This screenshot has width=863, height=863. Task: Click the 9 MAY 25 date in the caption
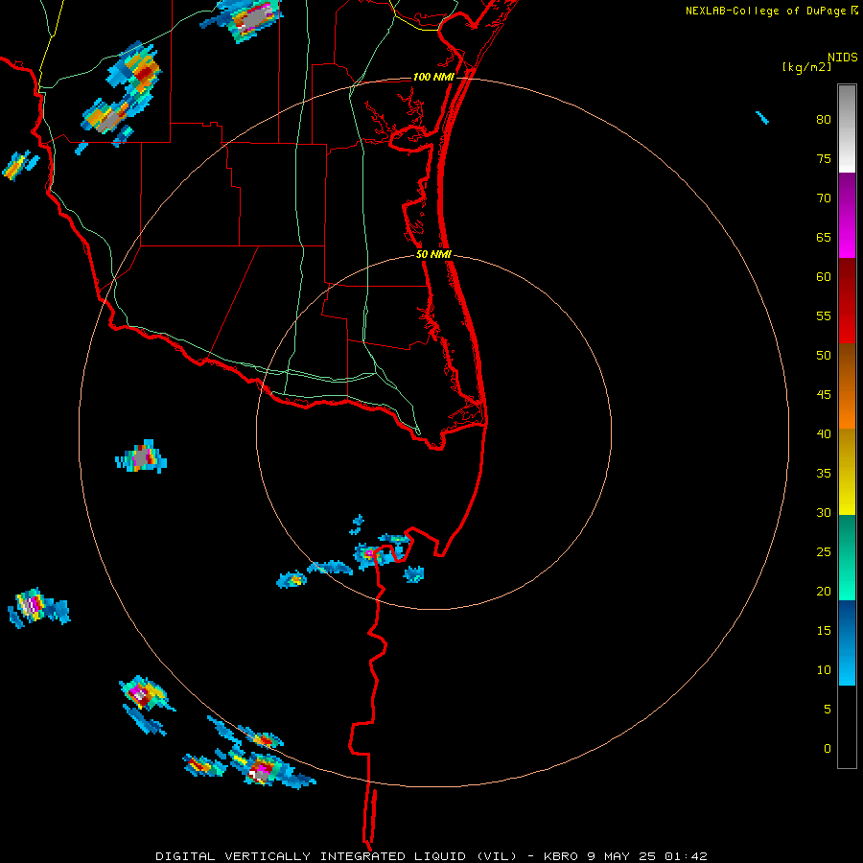[x=621, y=856]
